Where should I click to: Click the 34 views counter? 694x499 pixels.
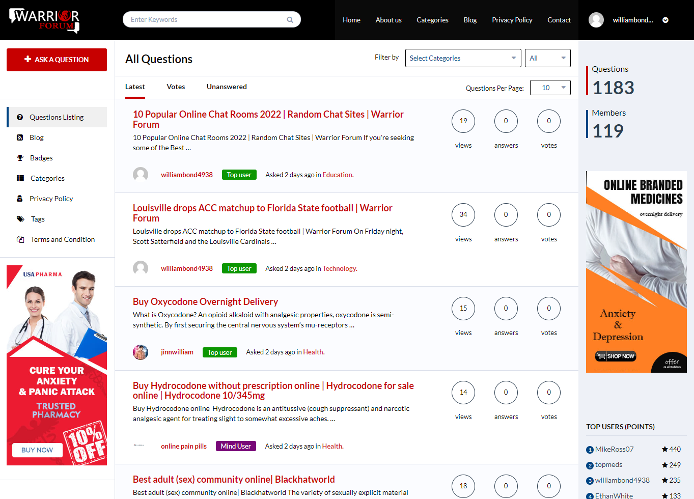click(463, 215)
